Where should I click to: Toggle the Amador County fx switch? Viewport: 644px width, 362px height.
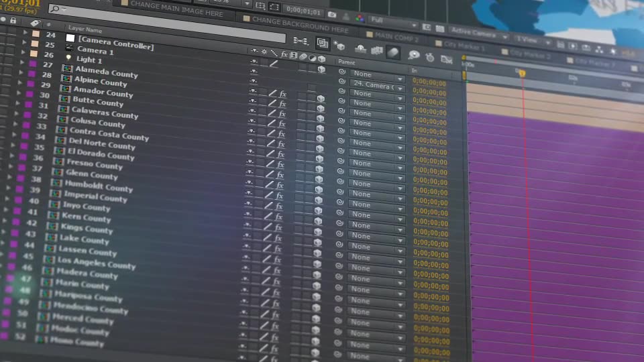coord(282,114)
